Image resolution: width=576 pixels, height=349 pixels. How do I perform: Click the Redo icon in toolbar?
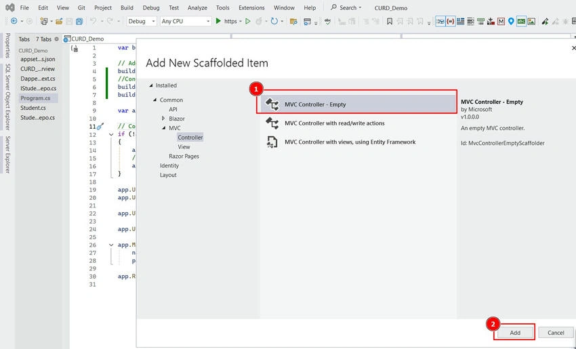point(110,21)
